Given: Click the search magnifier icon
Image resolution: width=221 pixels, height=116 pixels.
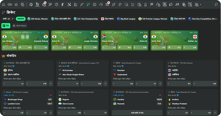Looking at the screenshot, I should [x=216, y=5].
